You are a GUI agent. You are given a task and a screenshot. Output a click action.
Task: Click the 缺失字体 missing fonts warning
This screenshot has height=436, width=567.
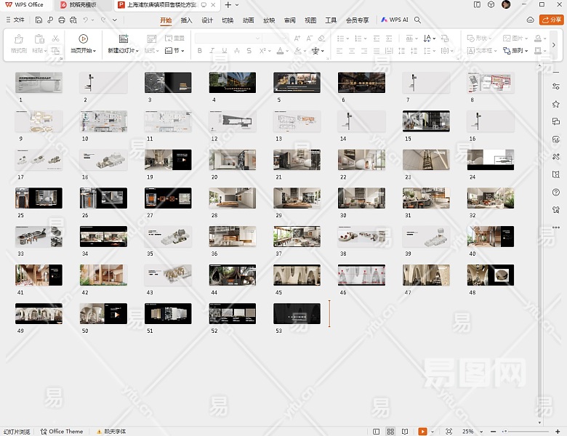tap(112, 432)
